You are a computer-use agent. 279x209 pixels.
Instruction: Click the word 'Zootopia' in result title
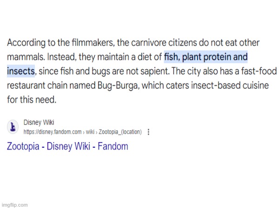(23, 146)
